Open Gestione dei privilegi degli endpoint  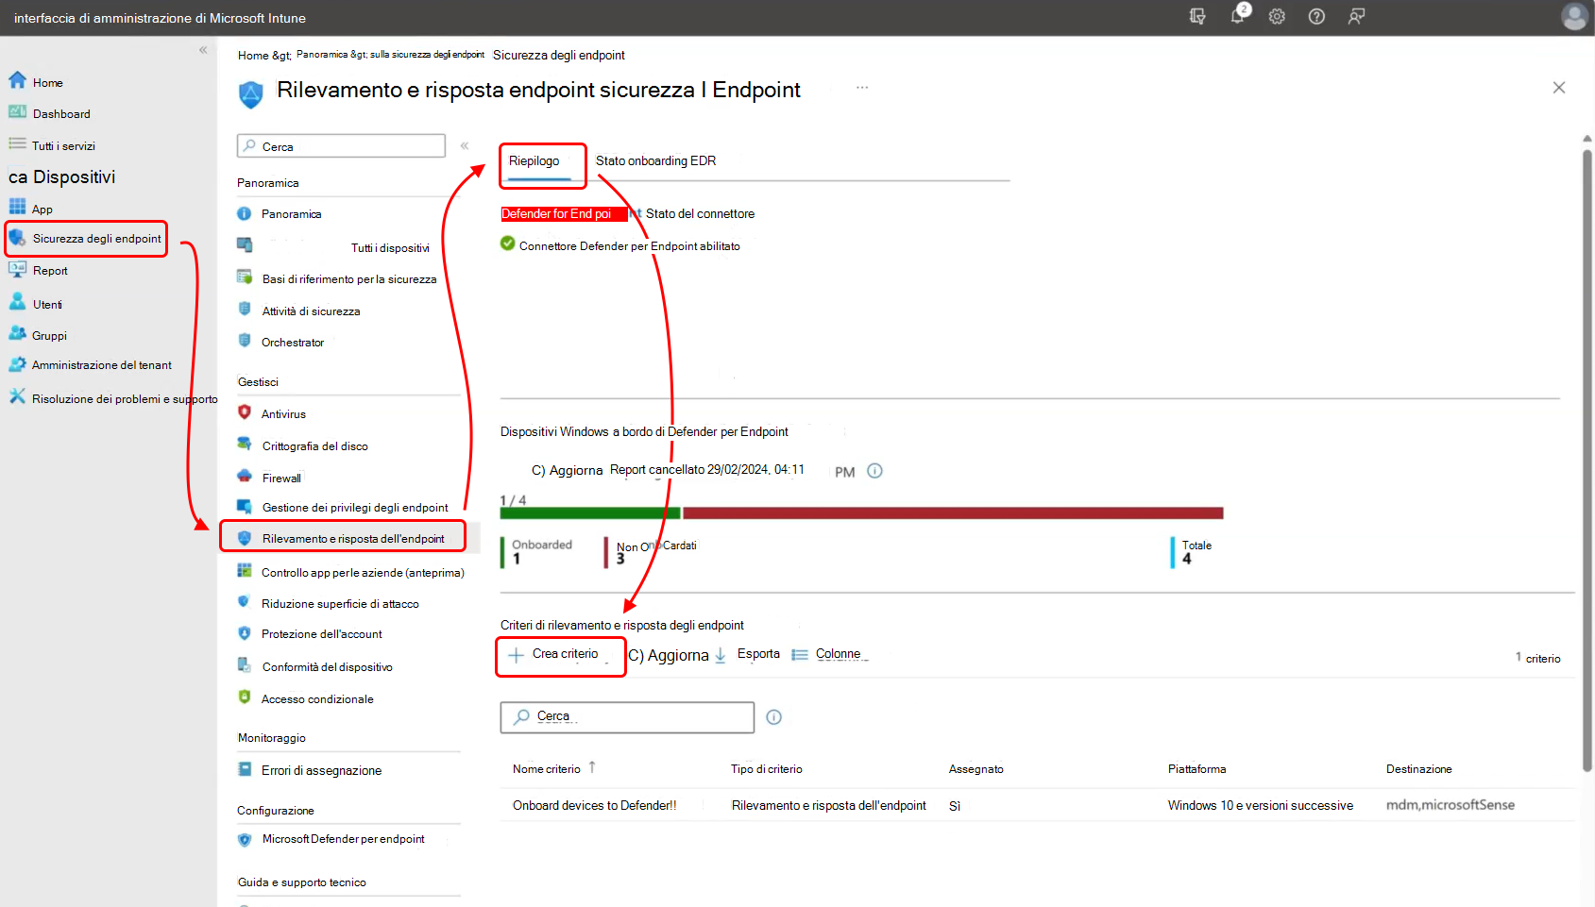click(x=355, y=508)
